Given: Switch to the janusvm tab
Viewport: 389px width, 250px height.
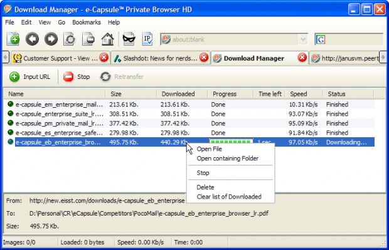Looking at the screenshot, I should point(345,58).
